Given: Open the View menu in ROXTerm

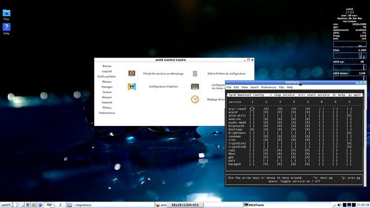Looking at the screenshot, I should [x=245, y=87].
